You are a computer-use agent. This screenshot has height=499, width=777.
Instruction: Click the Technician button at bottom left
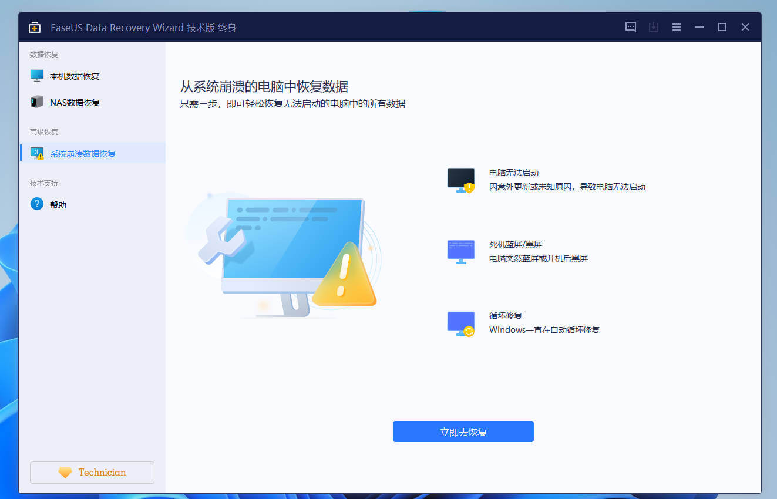(92, 472)
